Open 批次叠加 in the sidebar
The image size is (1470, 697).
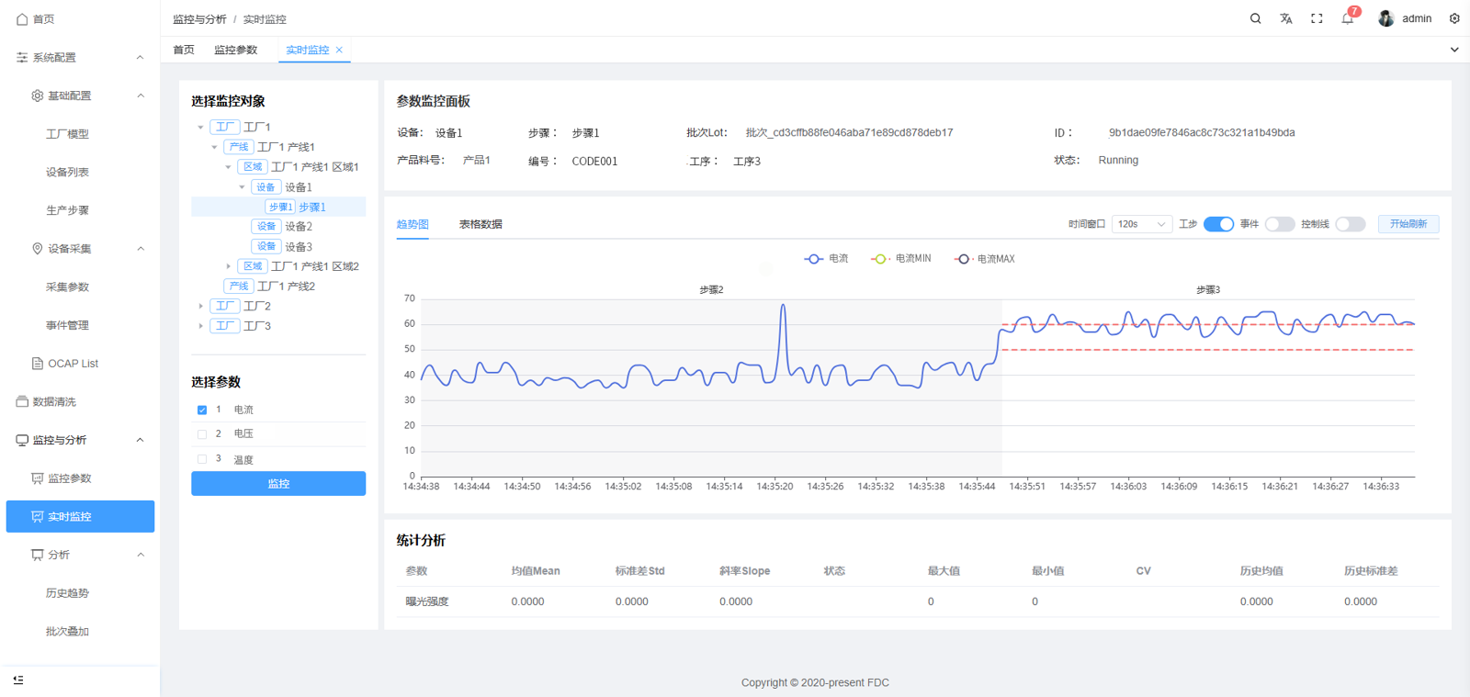coord(68,632)
